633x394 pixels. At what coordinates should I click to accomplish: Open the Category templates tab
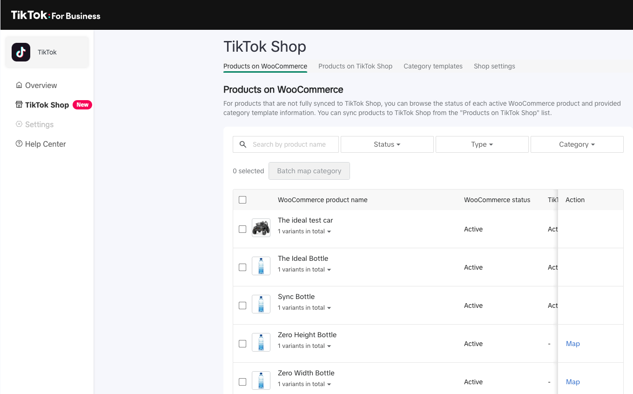(x=433, y=66)
